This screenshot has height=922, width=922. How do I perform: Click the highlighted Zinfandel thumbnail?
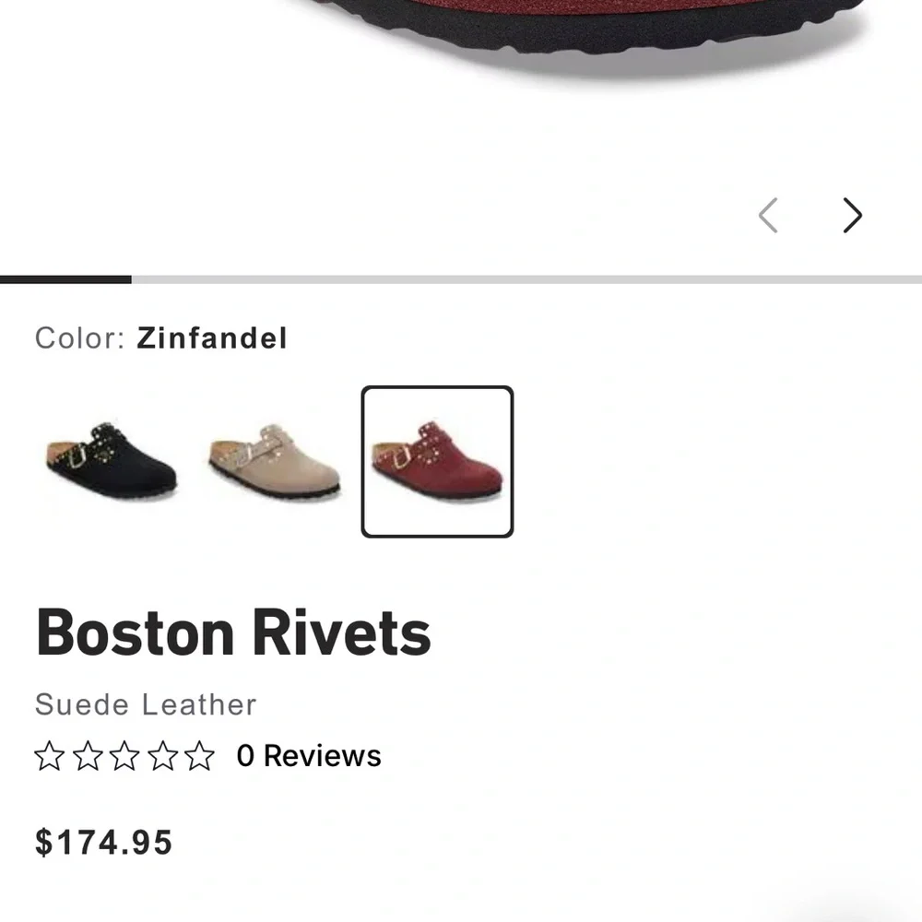(x=437, y=458)
